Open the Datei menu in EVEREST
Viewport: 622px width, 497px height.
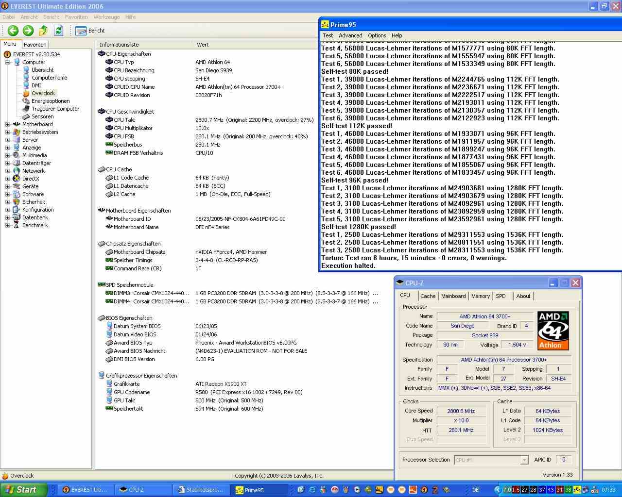(x=9, y=17)
